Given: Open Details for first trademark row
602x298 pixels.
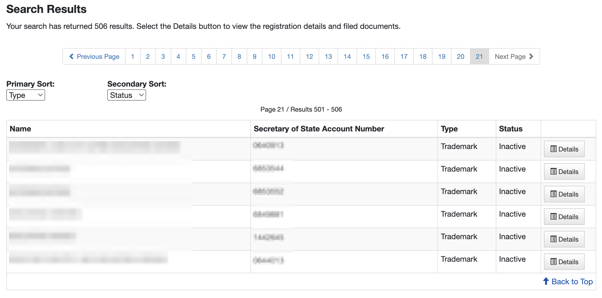Looking at the screenshot, I should coord(564,149).
